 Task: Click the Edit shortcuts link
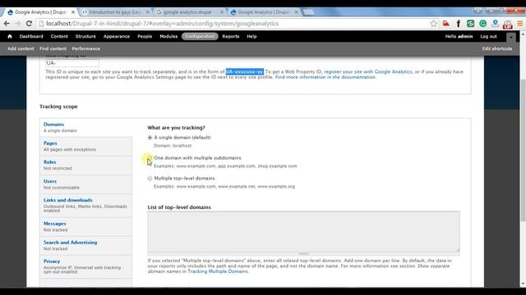497,48
